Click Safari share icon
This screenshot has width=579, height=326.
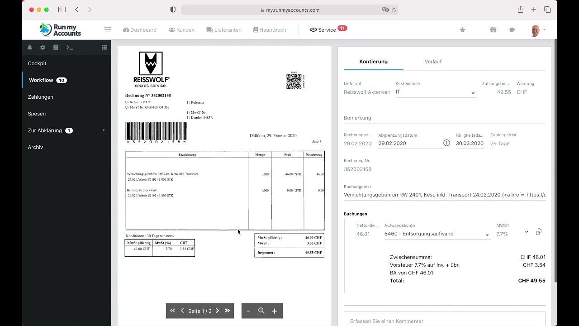[x=521, y=10]
